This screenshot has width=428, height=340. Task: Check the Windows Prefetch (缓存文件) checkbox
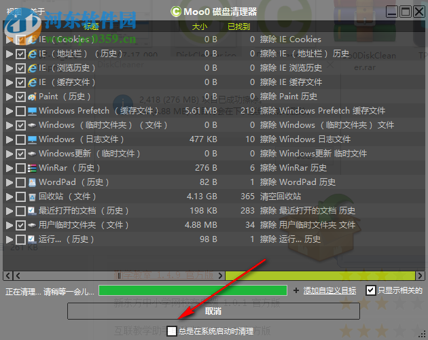point(20,112)
